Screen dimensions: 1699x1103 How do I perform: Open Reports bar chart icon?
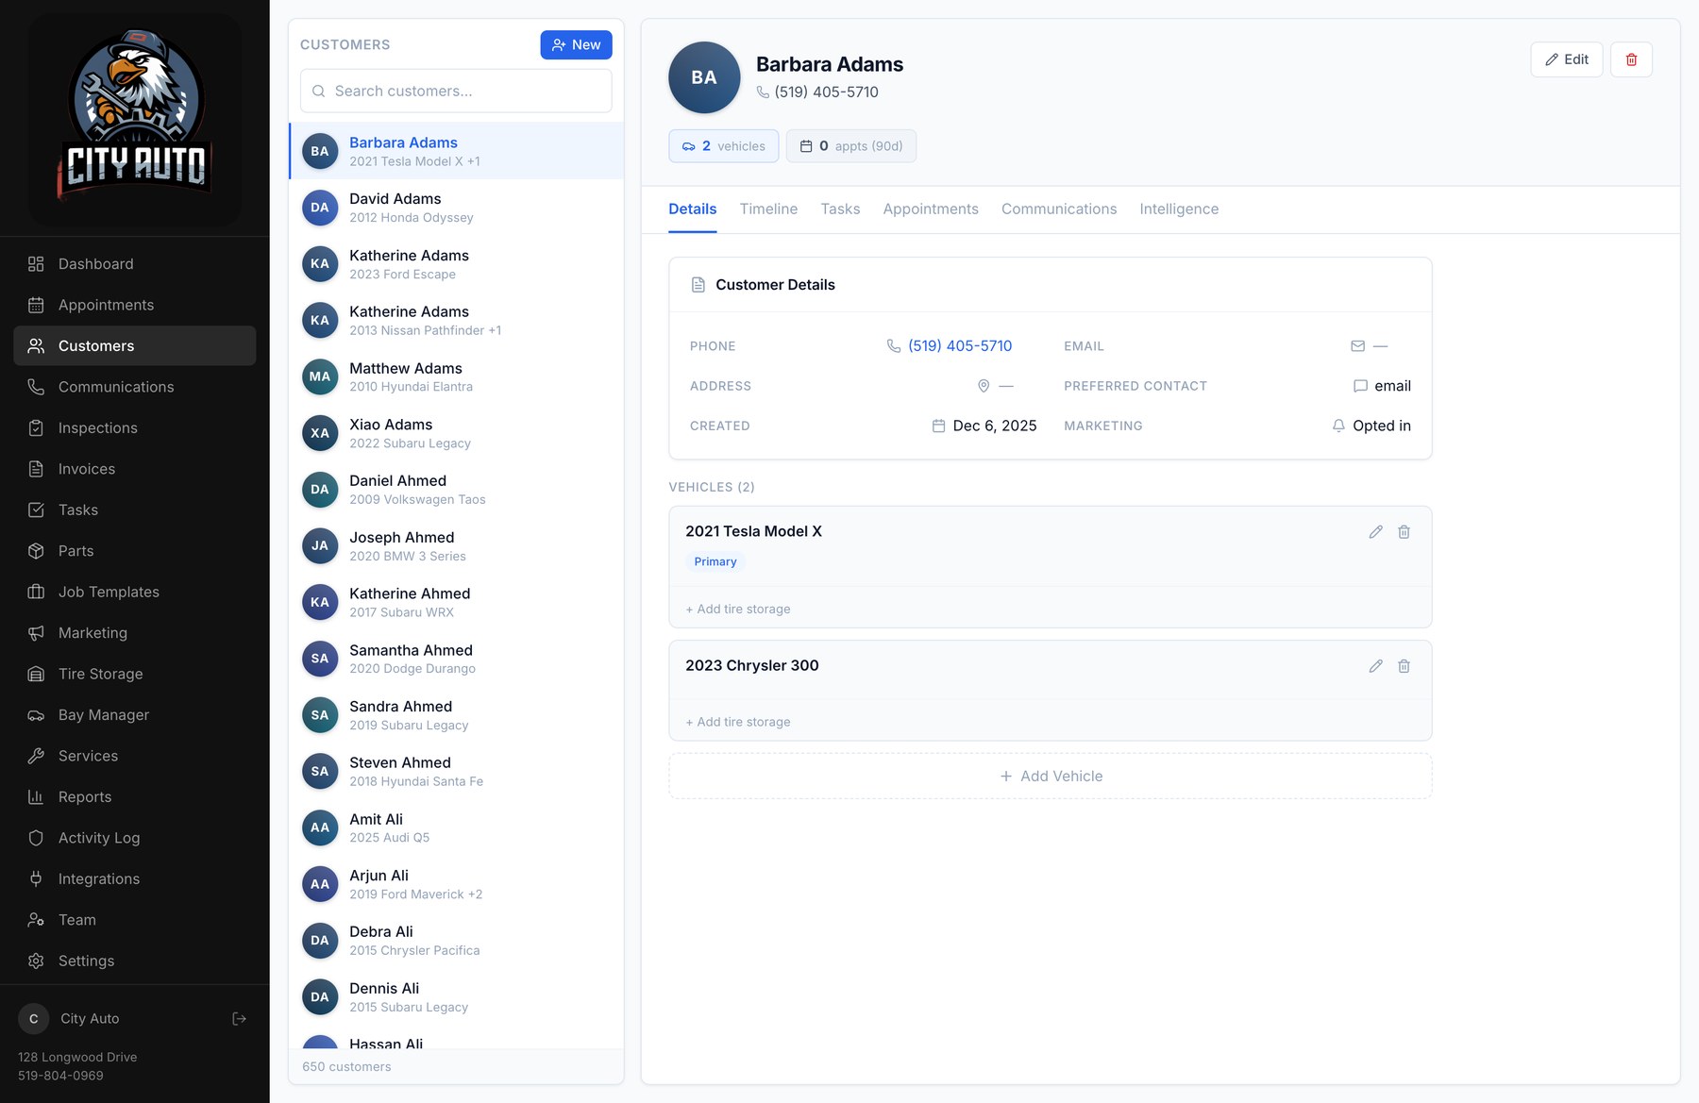pos(36,797)
